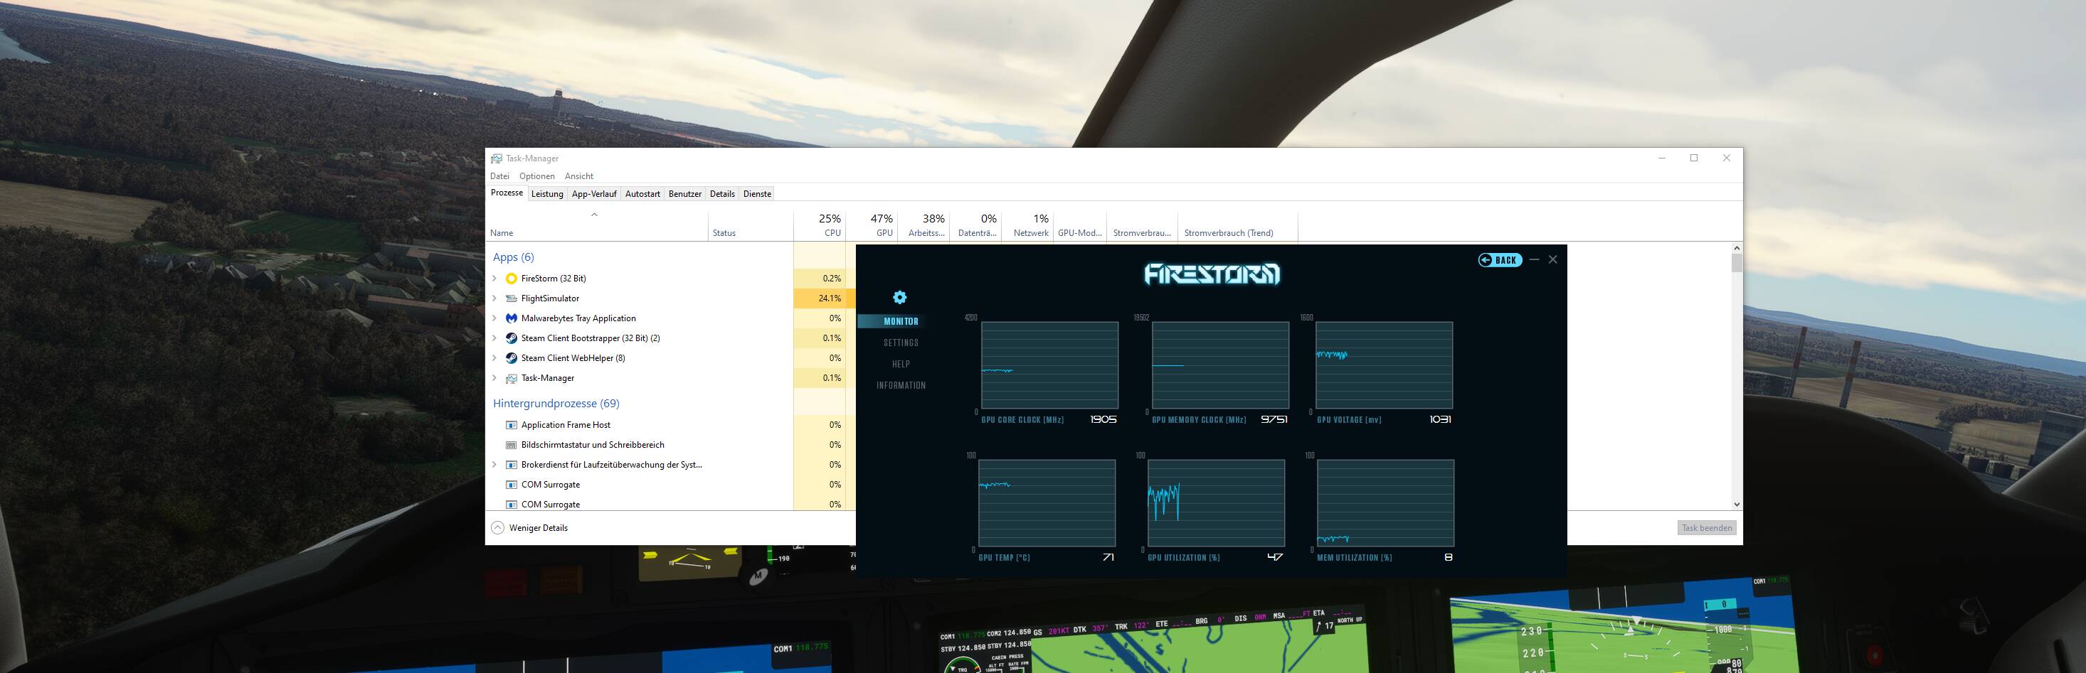Image resolution: width=2086 pixels, height=673 pixels.
Task: Expand the FlightSimulator process row
Action: tap(494, 298)
